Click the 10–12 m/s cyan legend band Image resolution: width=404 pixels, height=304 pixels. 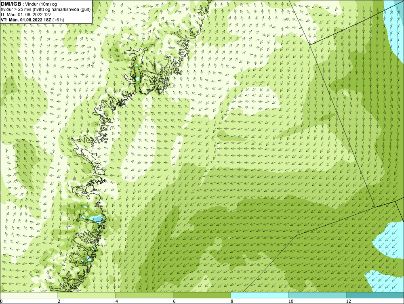(318, 295)
